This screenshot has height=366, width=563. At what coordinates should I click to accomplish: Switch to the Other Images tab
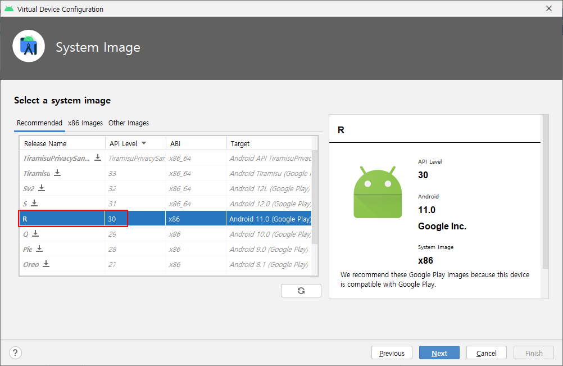click(129, 123)
